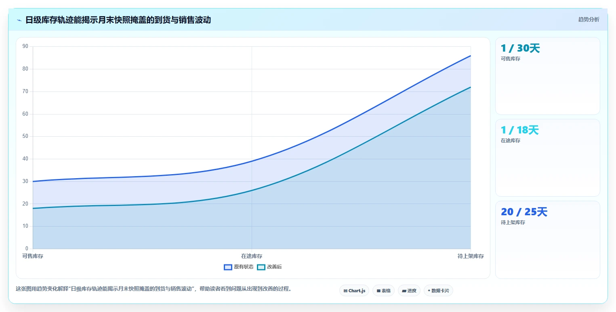Screen dimensions: 616x312
Task: Select the 表格 tag
Action: tap(383, 291)
